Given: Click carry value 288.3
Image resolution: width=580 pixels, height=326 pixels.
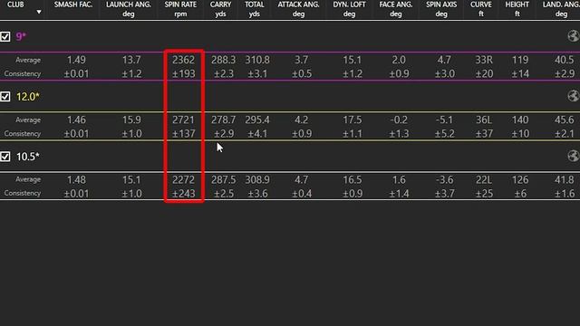Looking at the screenshot, I should (x=224, y=60).
